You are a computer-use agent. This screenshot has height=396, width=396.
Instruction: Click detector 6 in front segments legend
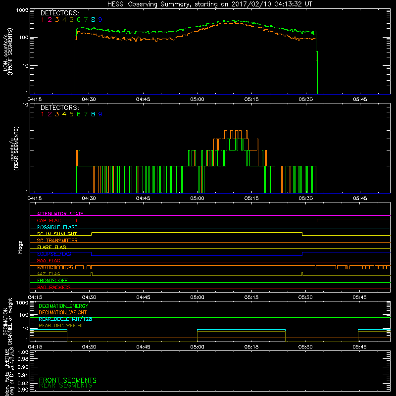[79, 20]
